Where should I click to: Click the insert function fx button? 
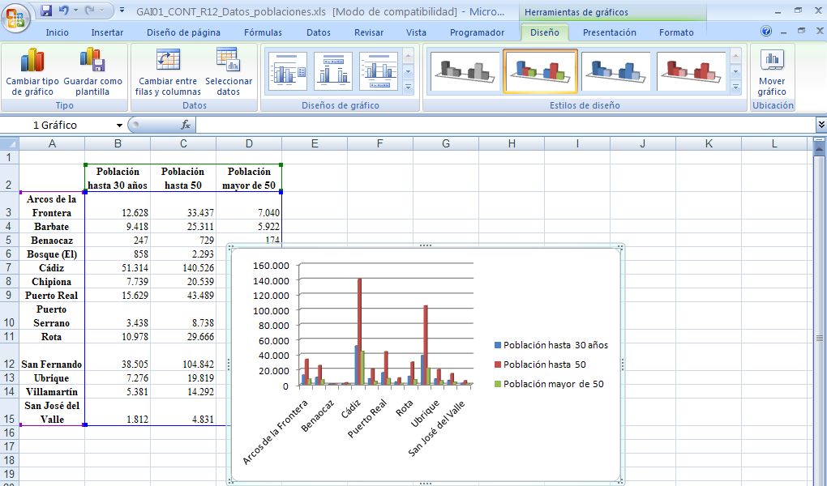(x=185, y=125)
